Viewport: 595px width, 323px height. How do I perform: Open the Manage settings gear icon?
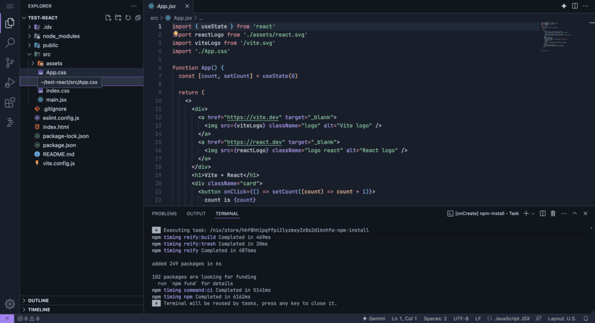(x=10, y=304)
